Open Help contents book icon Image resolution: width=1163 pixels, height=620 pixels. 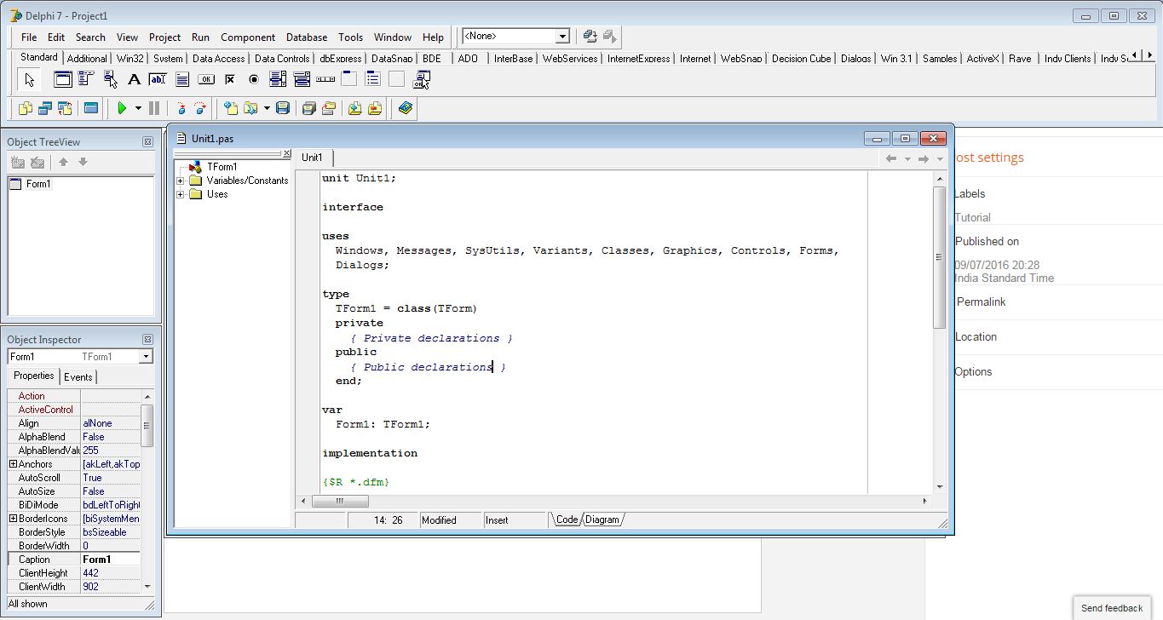tap(406, 108)
